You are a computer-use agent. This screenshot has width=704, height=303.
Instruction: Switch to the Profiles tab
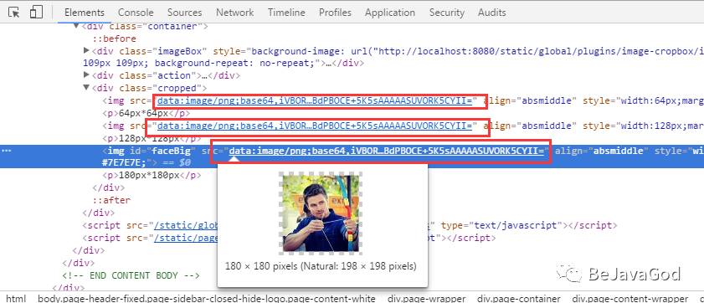pyautogui.click(x=335, y=13)
